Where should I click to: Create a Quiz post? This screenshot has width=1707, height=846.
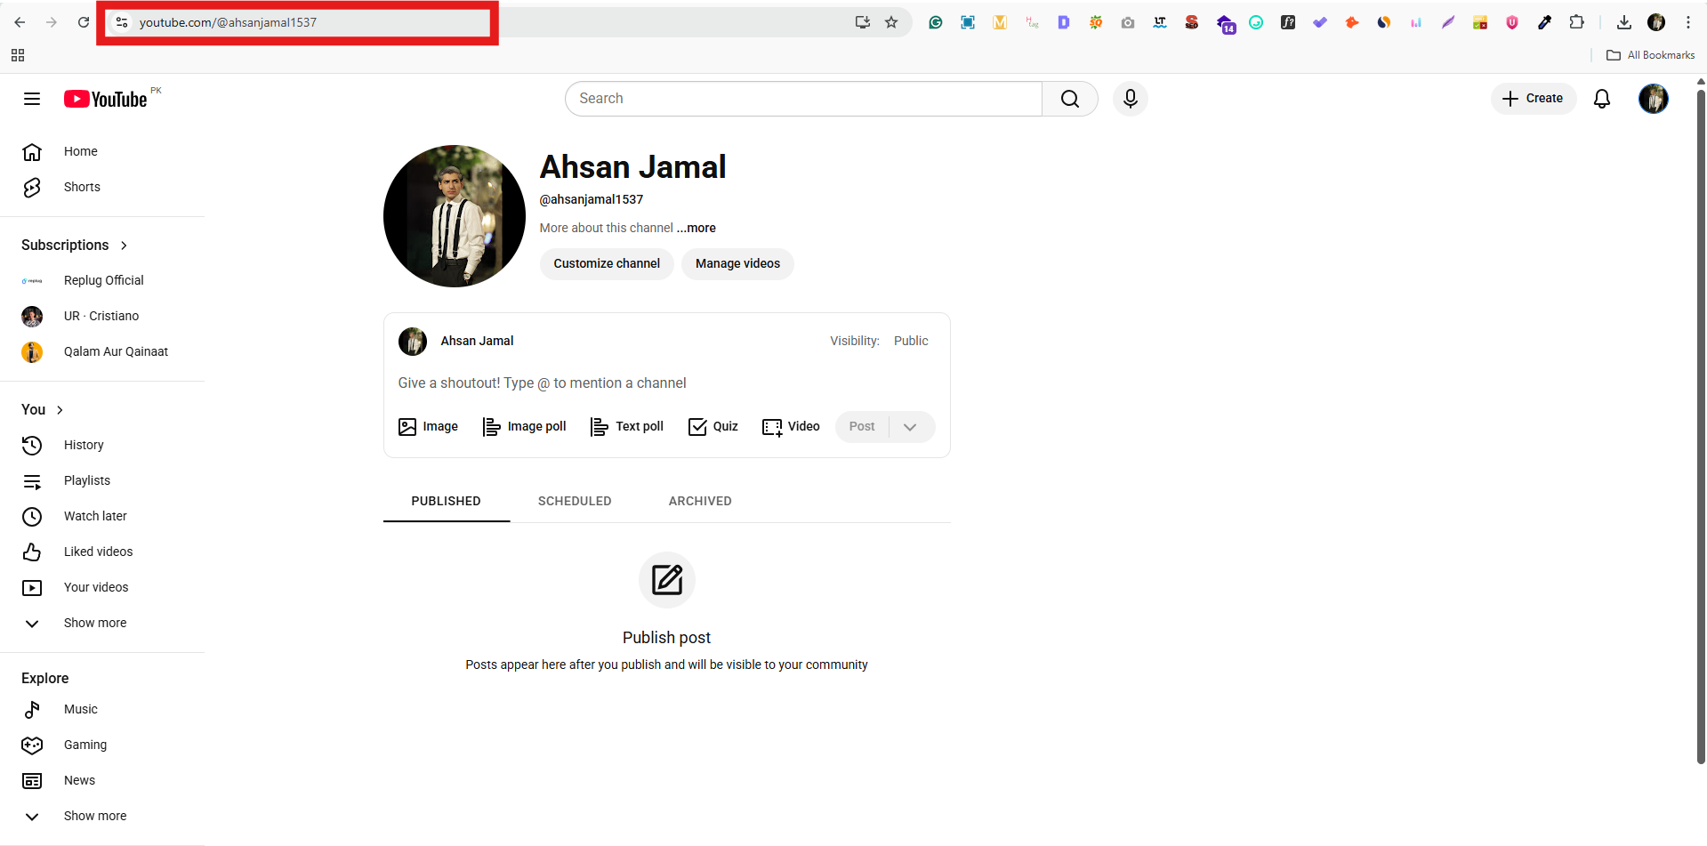coord(713,427)
